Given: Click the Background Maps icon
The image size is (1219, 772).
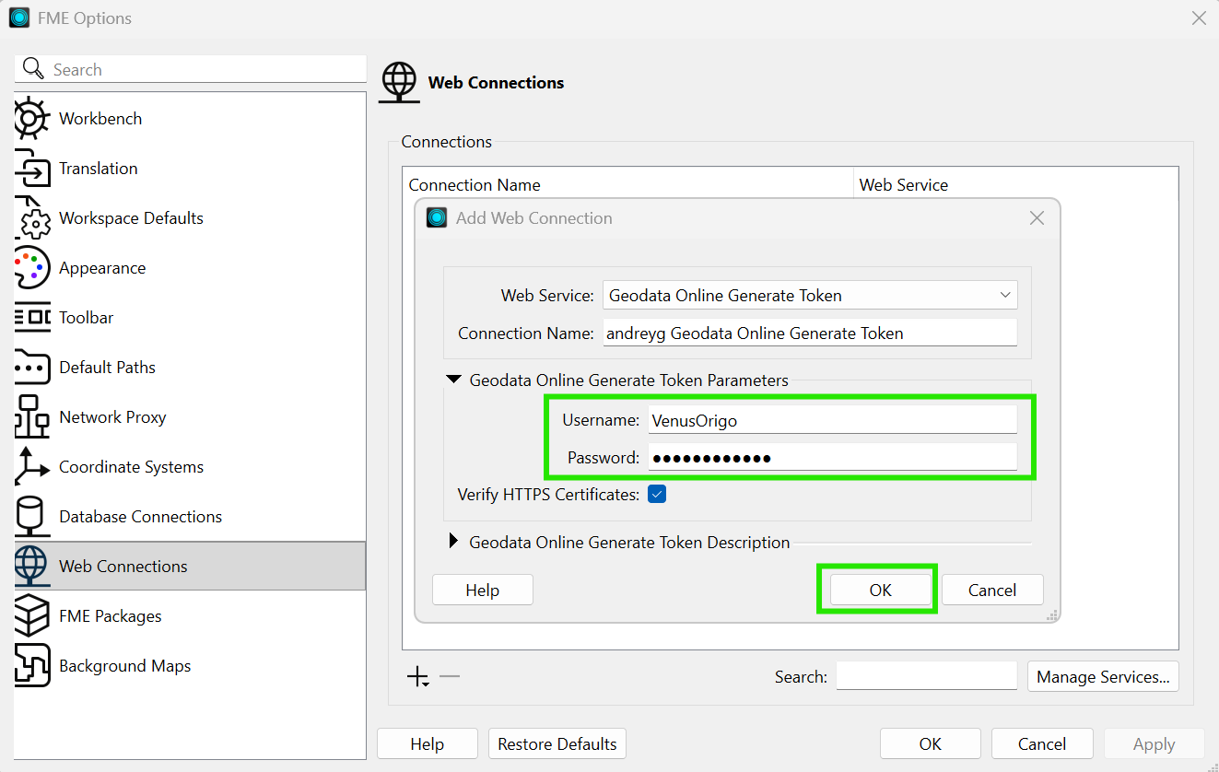Looking at the screenshot, I should (x=31, y=665).
